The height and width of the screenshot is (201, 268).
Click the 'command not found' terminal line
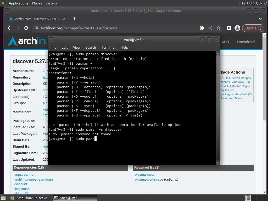tap(80, 134)
